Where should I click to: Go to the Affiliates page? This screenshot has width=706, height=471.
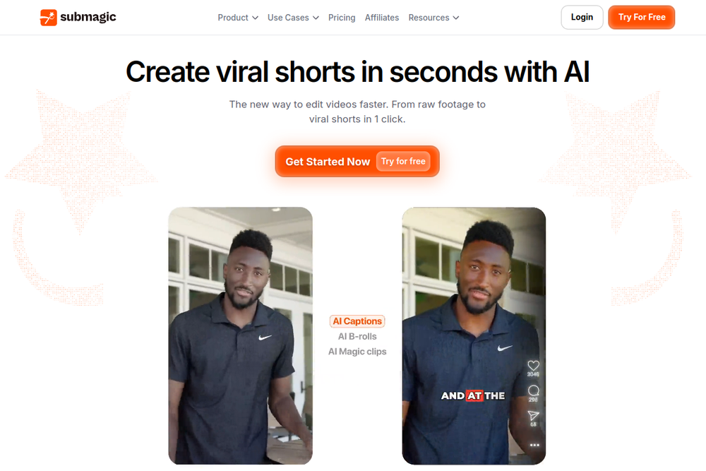pos(382,18)
